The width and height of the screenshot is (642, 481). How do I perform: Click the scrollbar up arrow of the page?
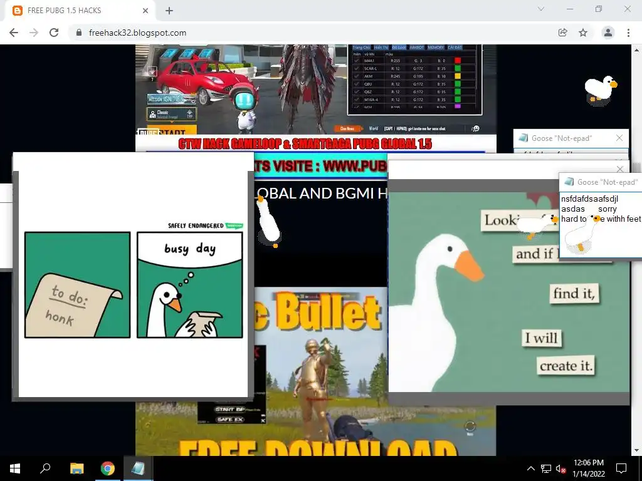[x=637, y=50]
